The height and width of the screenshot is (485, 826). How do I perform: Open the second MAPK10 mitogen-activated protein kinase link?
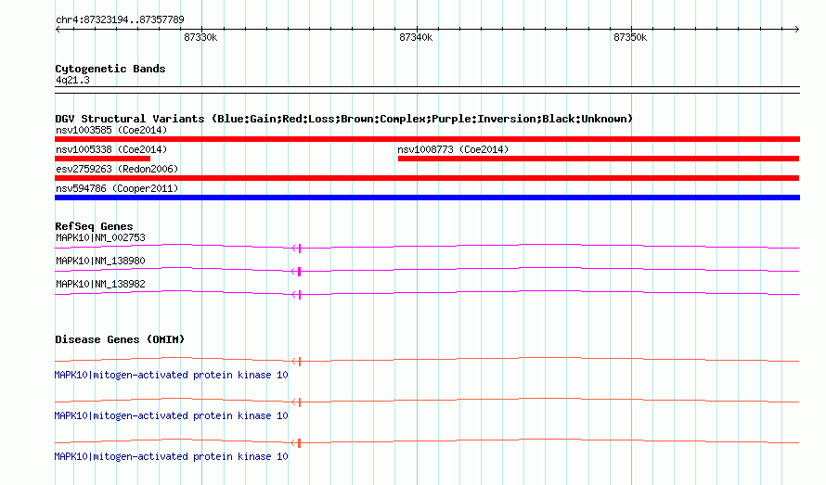click(x=171, y=416)
